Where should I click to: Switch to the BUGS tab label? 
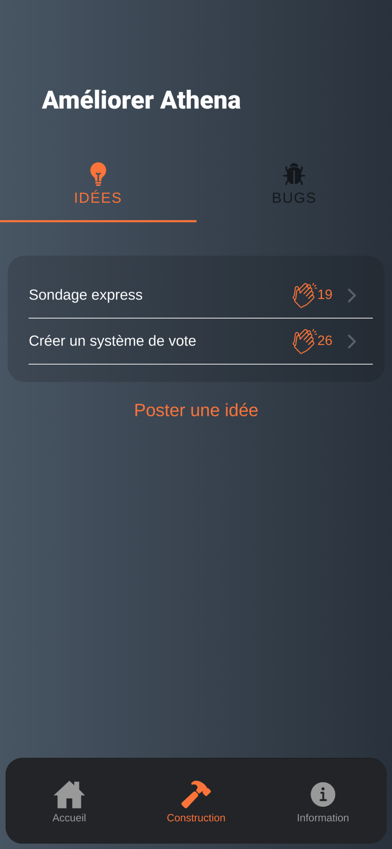coord(294,198)
